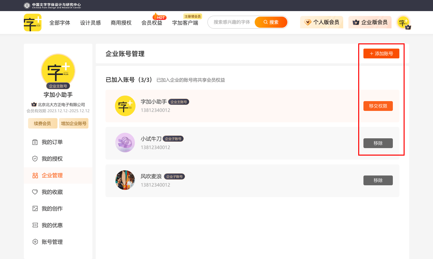Go to 会员权益 navigation item

coord(152,23)
